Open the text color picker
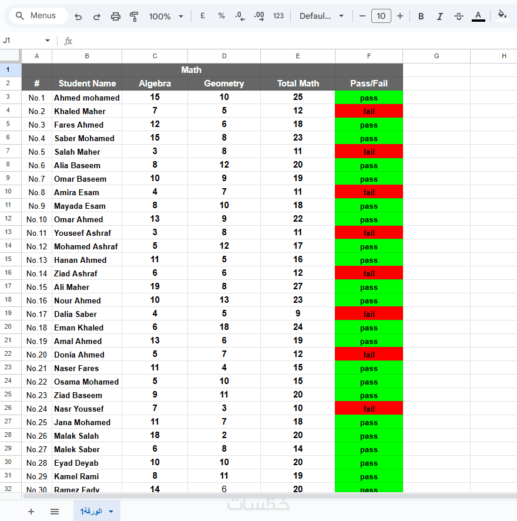This screenshot has height=521, width=517. tap(478, 16)
